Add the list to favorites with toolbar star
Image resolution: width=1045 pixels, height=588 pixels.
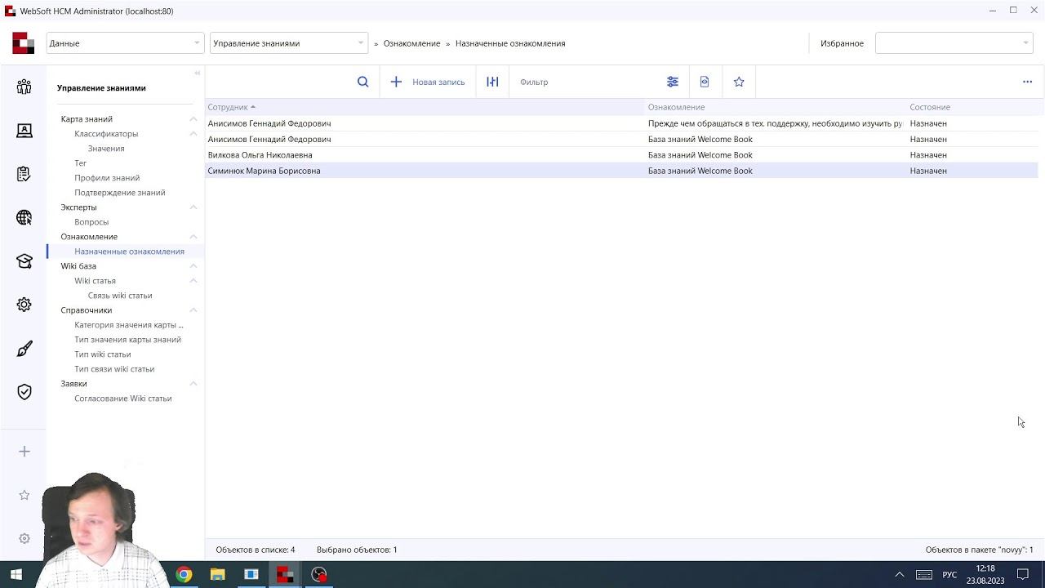coord(739,82)
